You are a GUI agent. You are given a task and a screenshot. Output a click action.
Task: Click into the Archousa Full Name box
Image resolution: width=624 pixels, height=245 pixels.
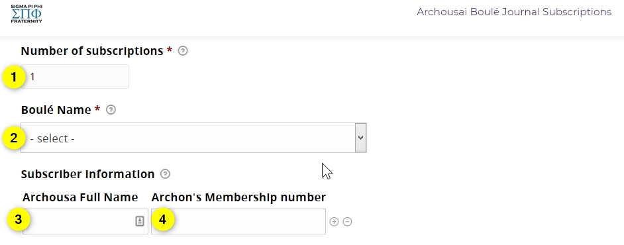pyautogui.click(x=85, y=222)
